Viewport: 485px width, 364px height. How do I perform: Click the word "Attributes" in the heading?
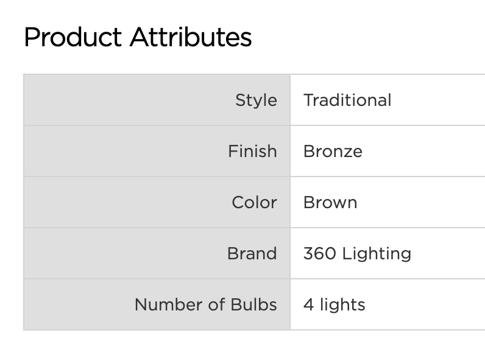191,37
